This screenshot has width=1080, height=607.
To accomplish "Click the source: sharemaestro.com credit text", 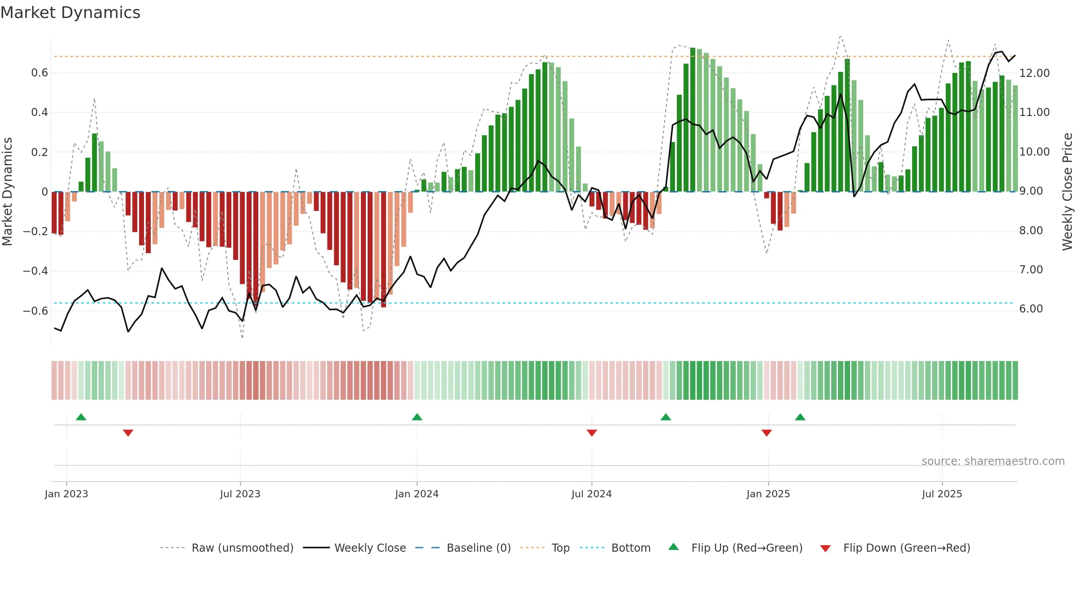I will coord(993,461).
